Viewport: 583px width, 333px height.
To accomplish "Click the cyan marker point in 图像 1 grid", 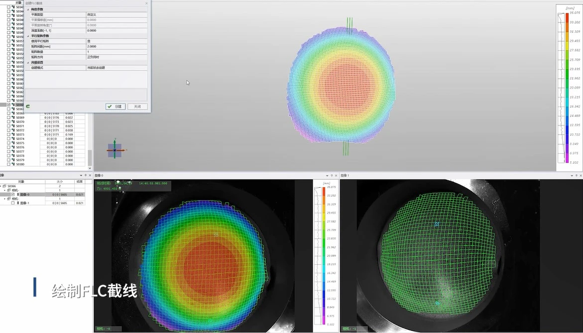I will click(437, 224).
